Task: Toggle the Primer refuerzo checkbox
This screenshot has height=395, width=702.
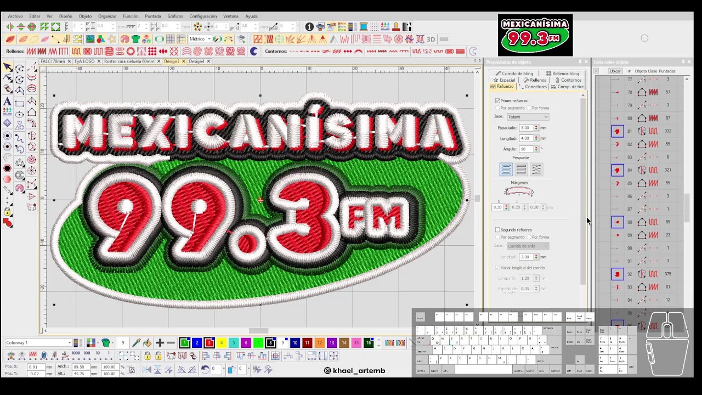Action: (x=497, y=101)
